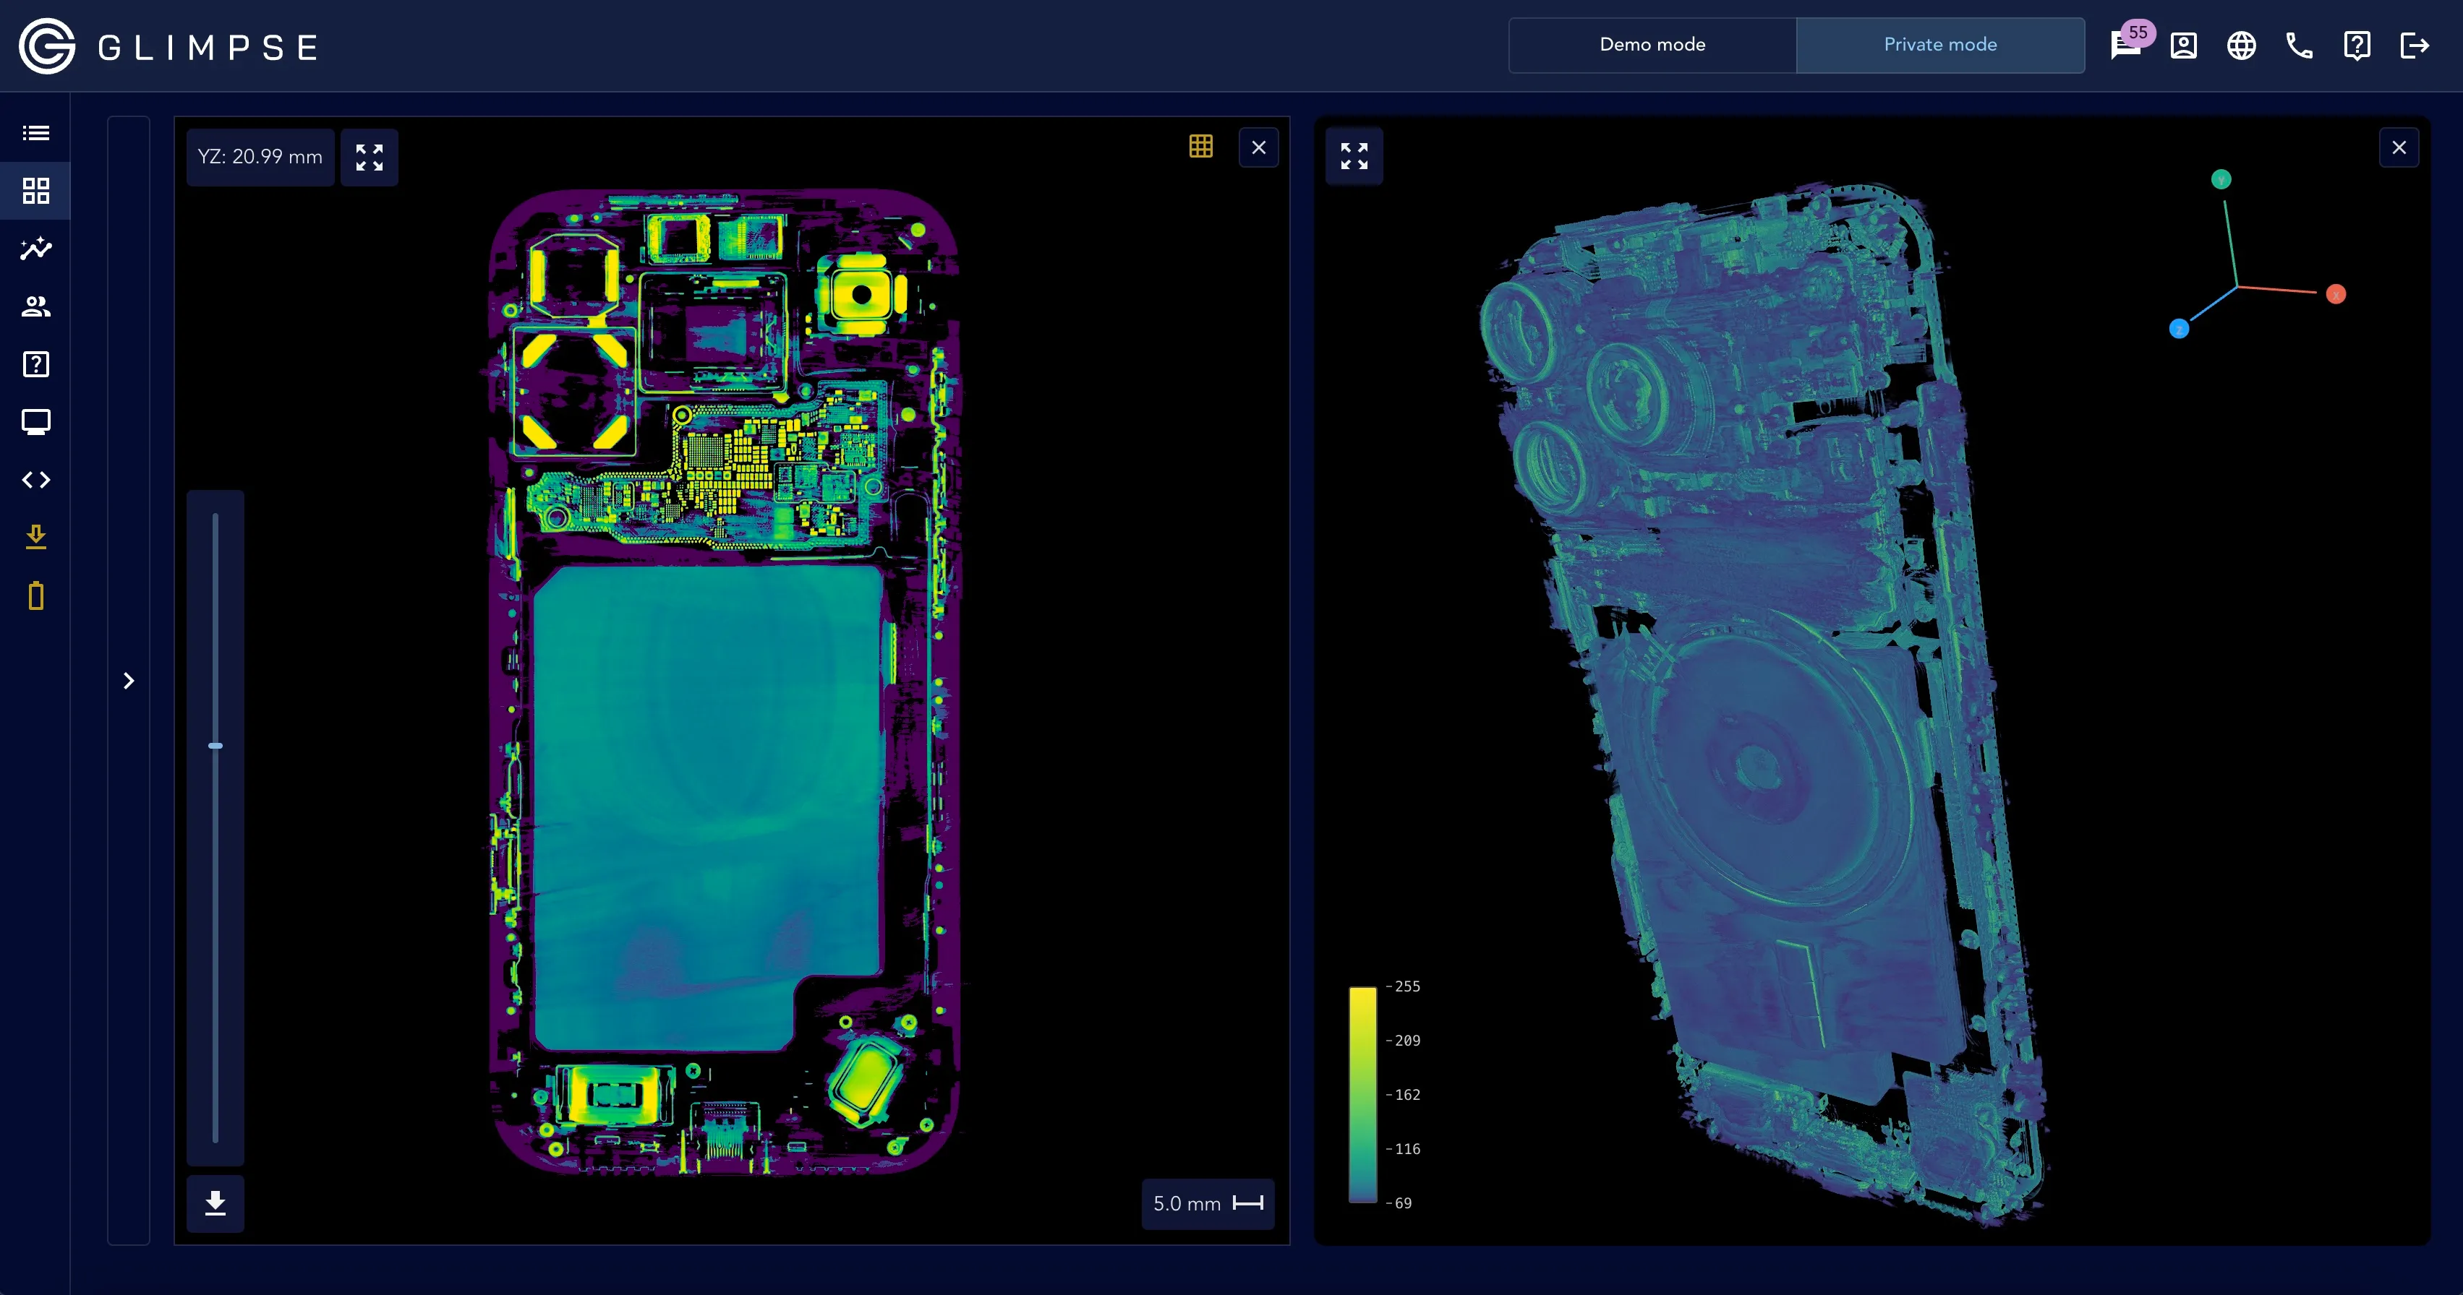Click the red X axis handle
The width and height of the screenshot is (2463, 1295).
point(2336,294)
